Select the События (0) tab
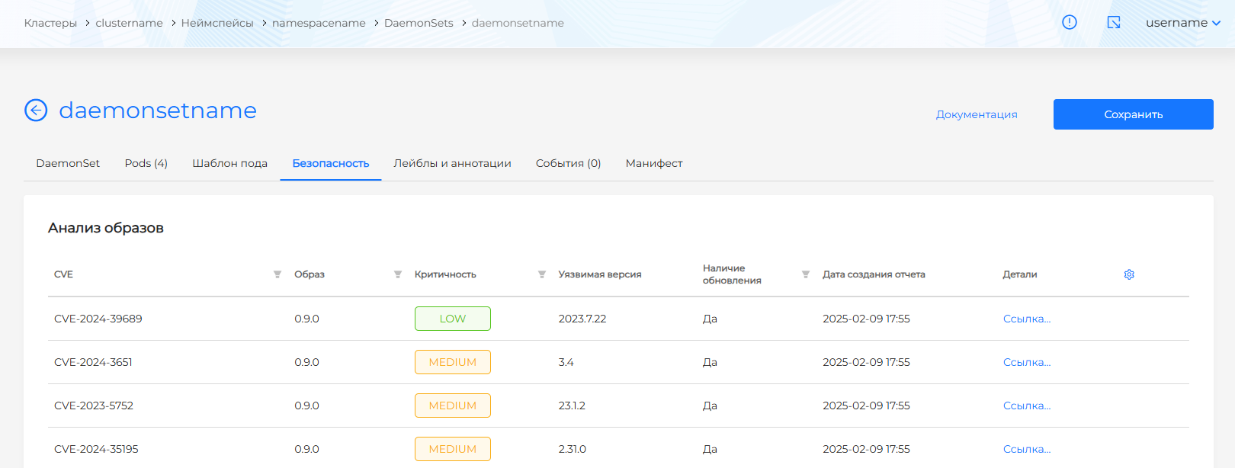Image resolution: width=1235 pixels, height=468 pixels. click(x=568, y=163)
